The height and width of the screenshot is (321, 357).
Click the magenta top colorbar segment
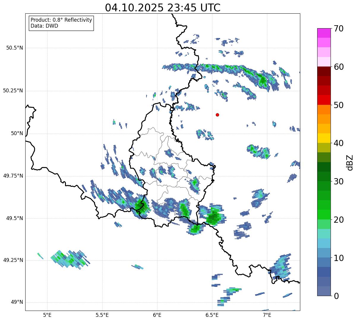(x=324, y=33)
